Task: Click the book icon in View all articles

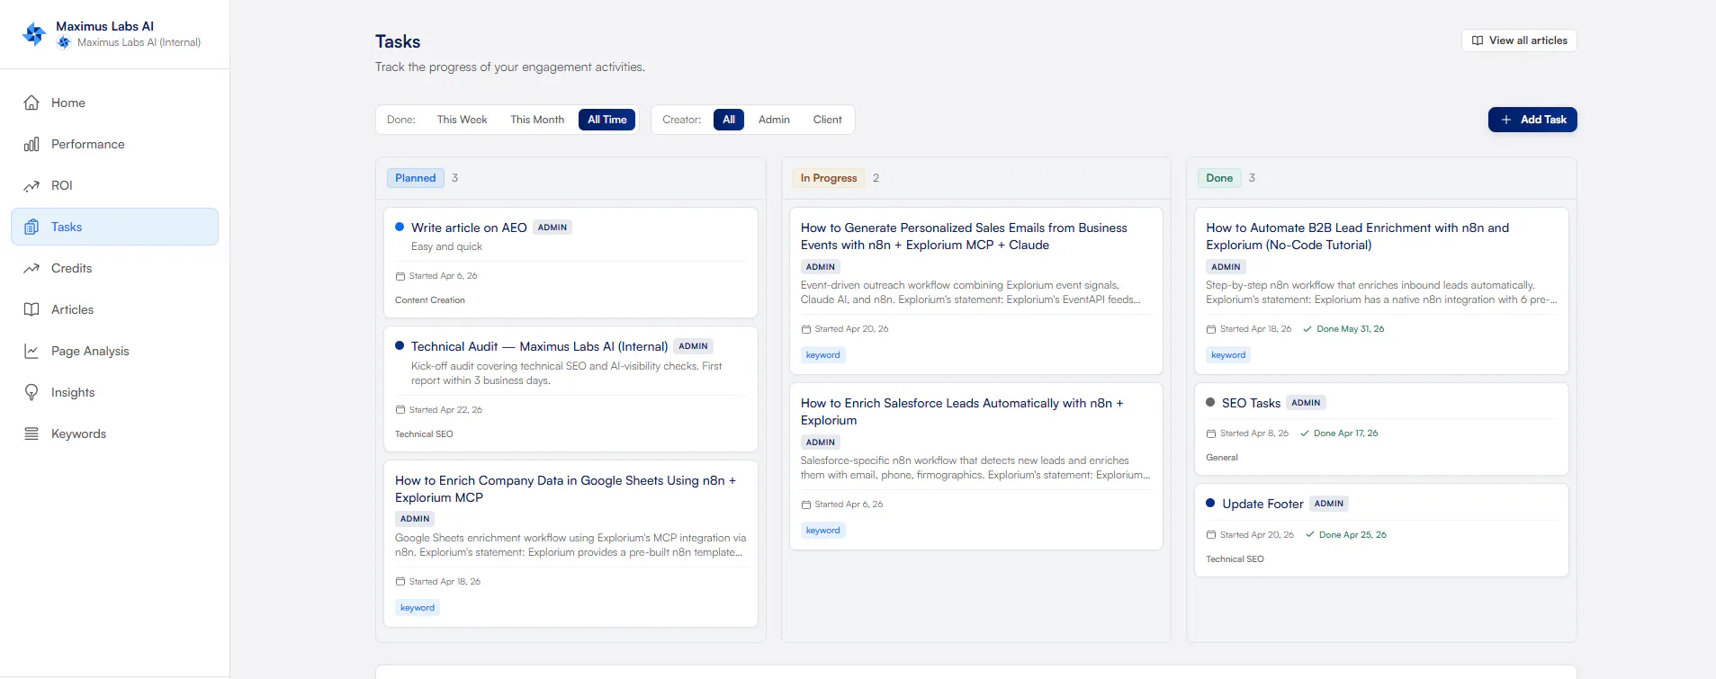Action: [1478, 40]
